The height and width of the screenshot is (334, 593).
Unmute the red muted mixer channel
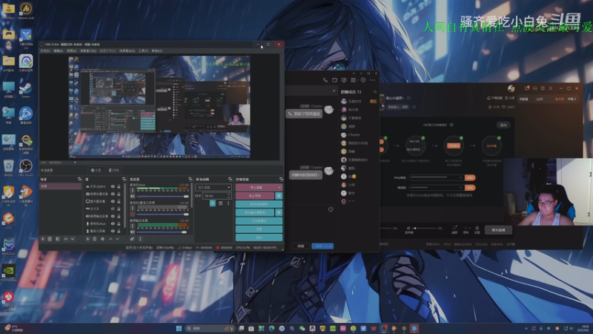[133, 214]
